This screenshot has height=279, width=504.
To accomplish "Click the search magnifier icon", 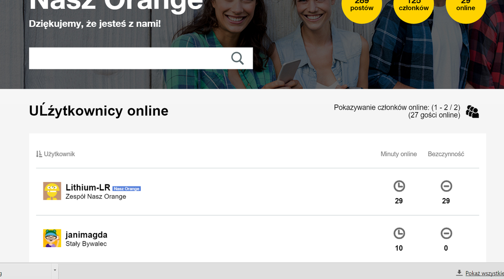I will tap(237, 58).
